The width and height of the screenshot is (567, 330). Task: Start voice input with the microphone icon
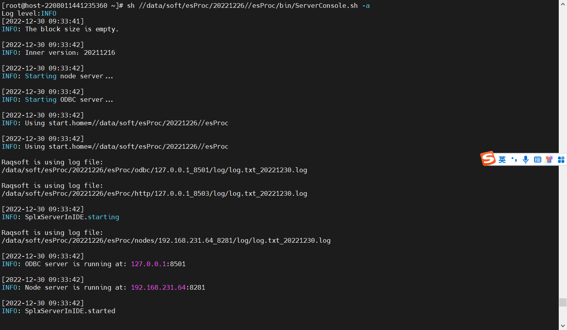pyautogui.click(x=525, y=159)
